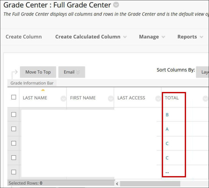Check the checkbox for the row with -- total
The image size is (209, 188).
(13, 172)
